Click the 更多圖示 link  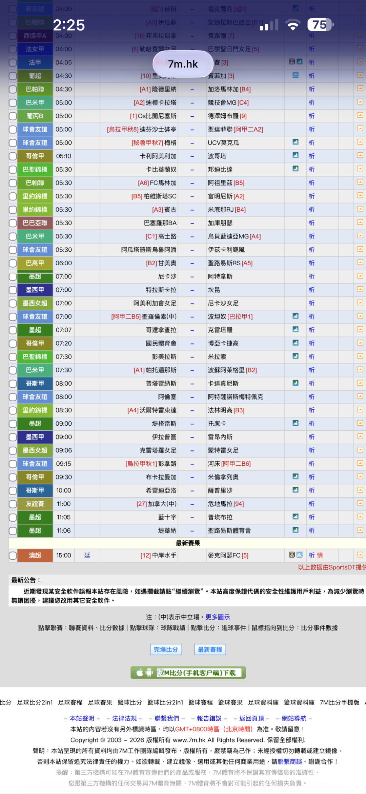coord(218,617)
